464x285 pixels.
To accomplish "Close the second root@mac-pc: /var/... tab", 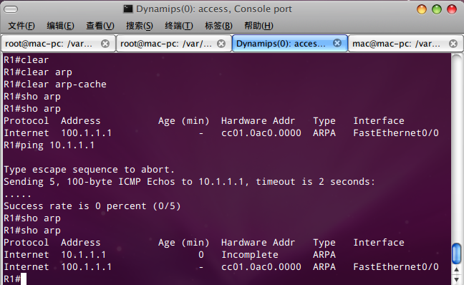I will (x=221, y=44).
